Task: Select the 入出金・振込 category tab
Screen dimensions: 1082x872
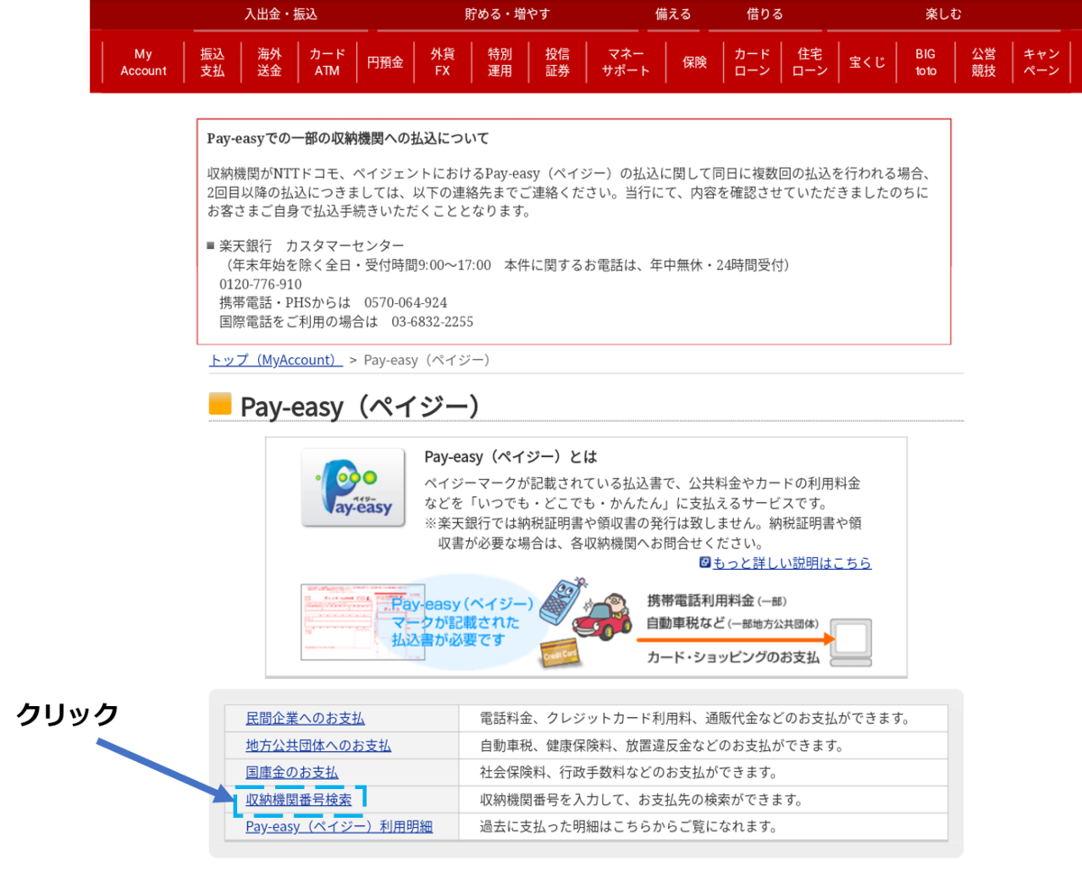Action: click(x=280, y=14)
